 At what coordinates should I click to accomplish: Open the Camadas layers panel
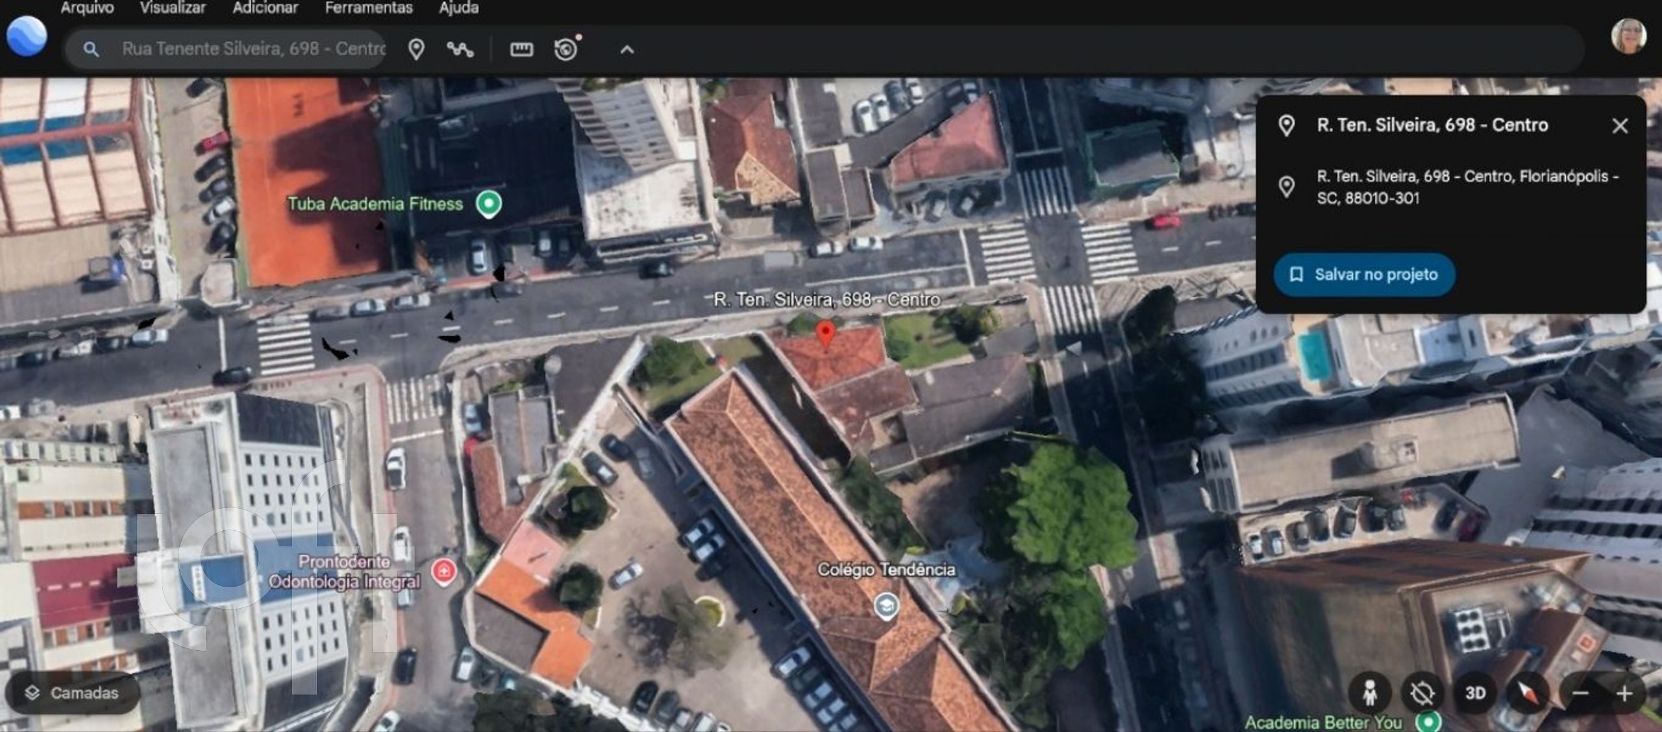73,693
